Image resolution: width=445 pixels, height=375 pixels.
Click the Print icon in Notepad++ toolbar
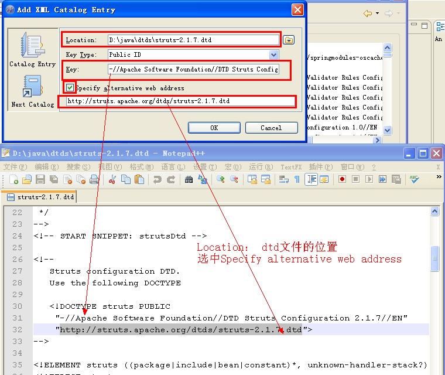94,179
